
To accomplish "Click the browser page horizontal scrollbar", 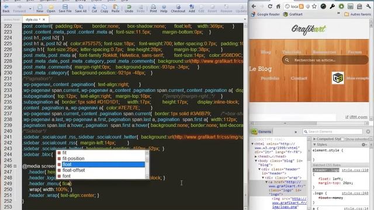I will click(309, 123).
